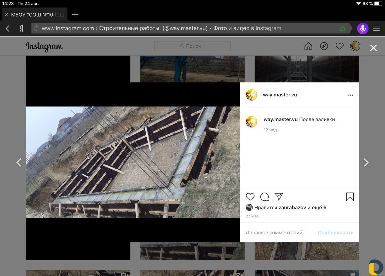
Task: Open the Explore compass icon
Action: [324, 46]
